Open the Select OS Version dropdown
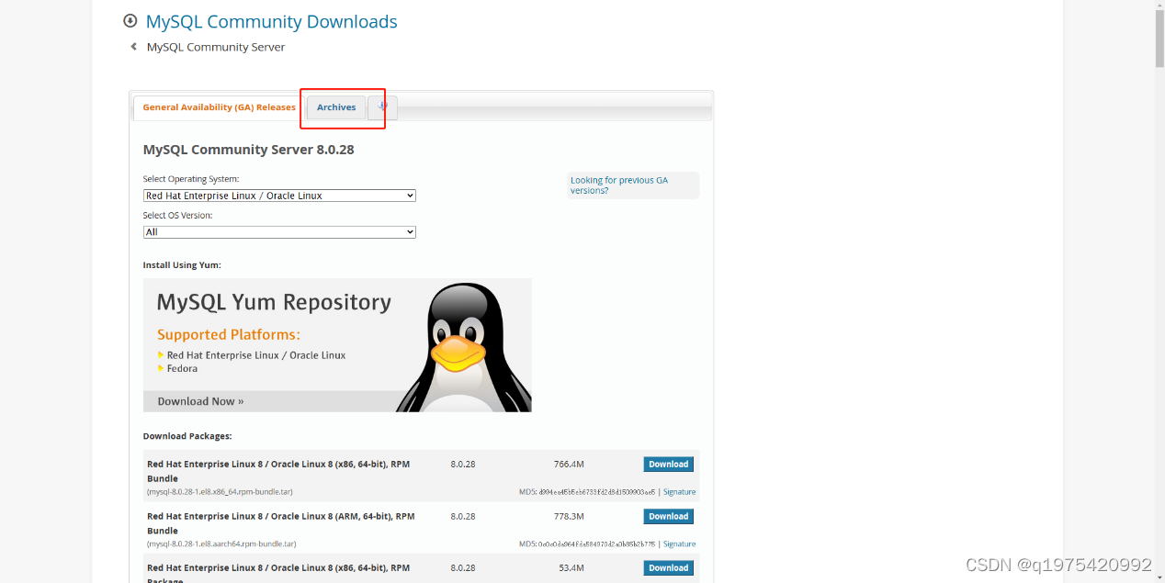 (279, 232)
